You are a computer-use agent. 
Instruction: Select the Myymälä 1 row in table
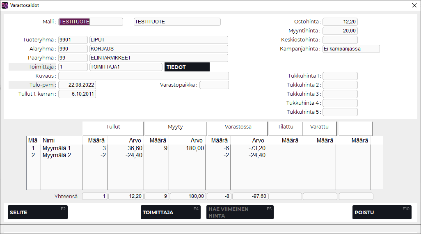click(57, 148)
